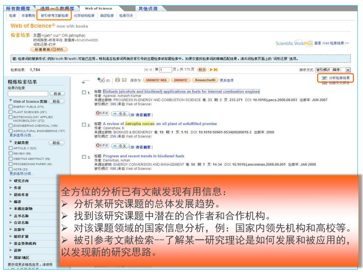The height and width of the screenshot is (272, 363).
Task: Save results to ResearcherID
Action: point(205,80)
